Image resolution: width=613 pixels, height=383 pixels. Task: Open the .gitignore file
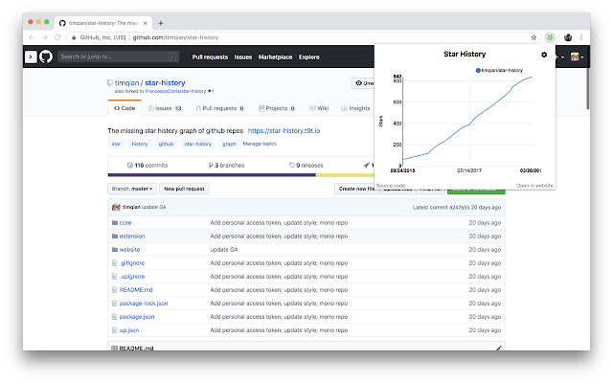point(132,263)
